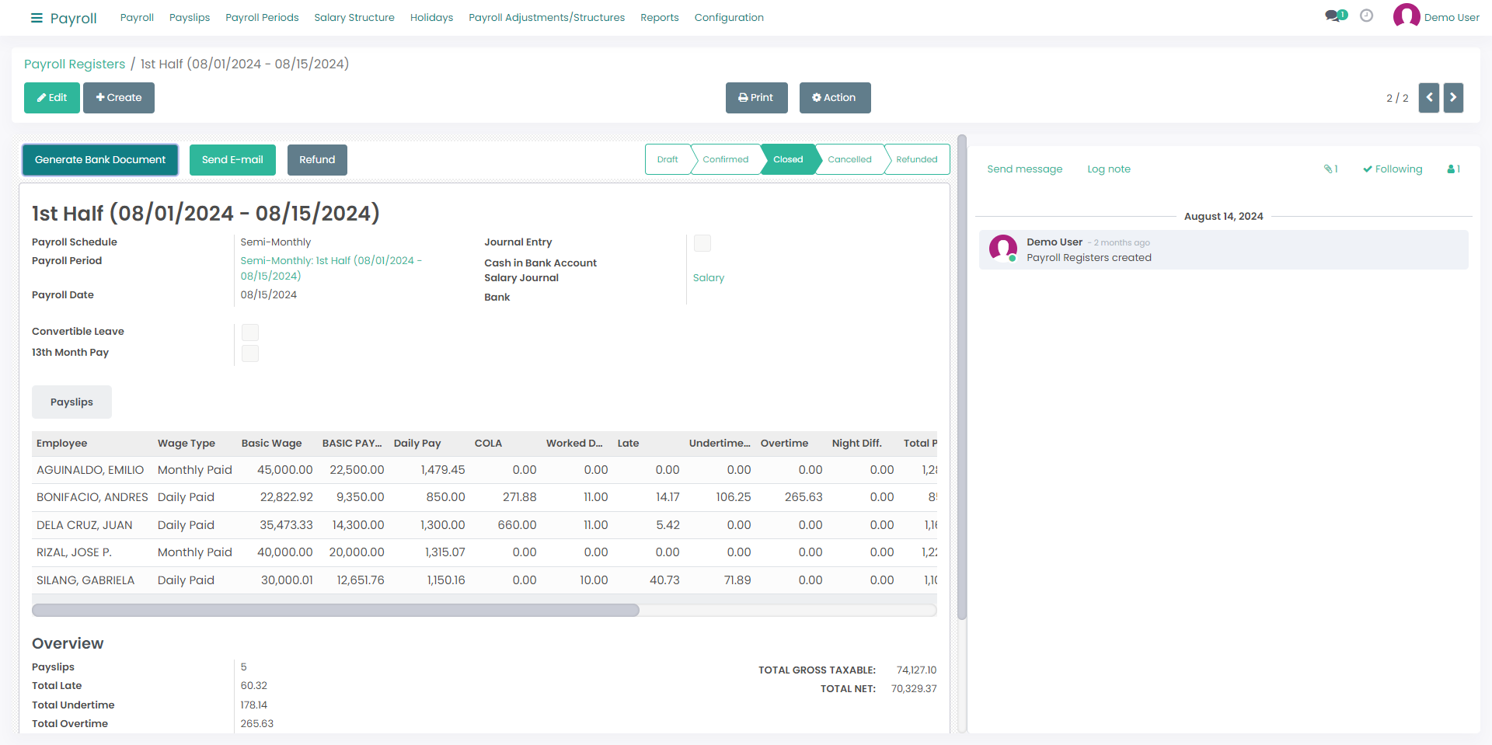Open DELA CRUZ, JUAN payslip row
1492x745 pixels.
(x=484, y=525)
